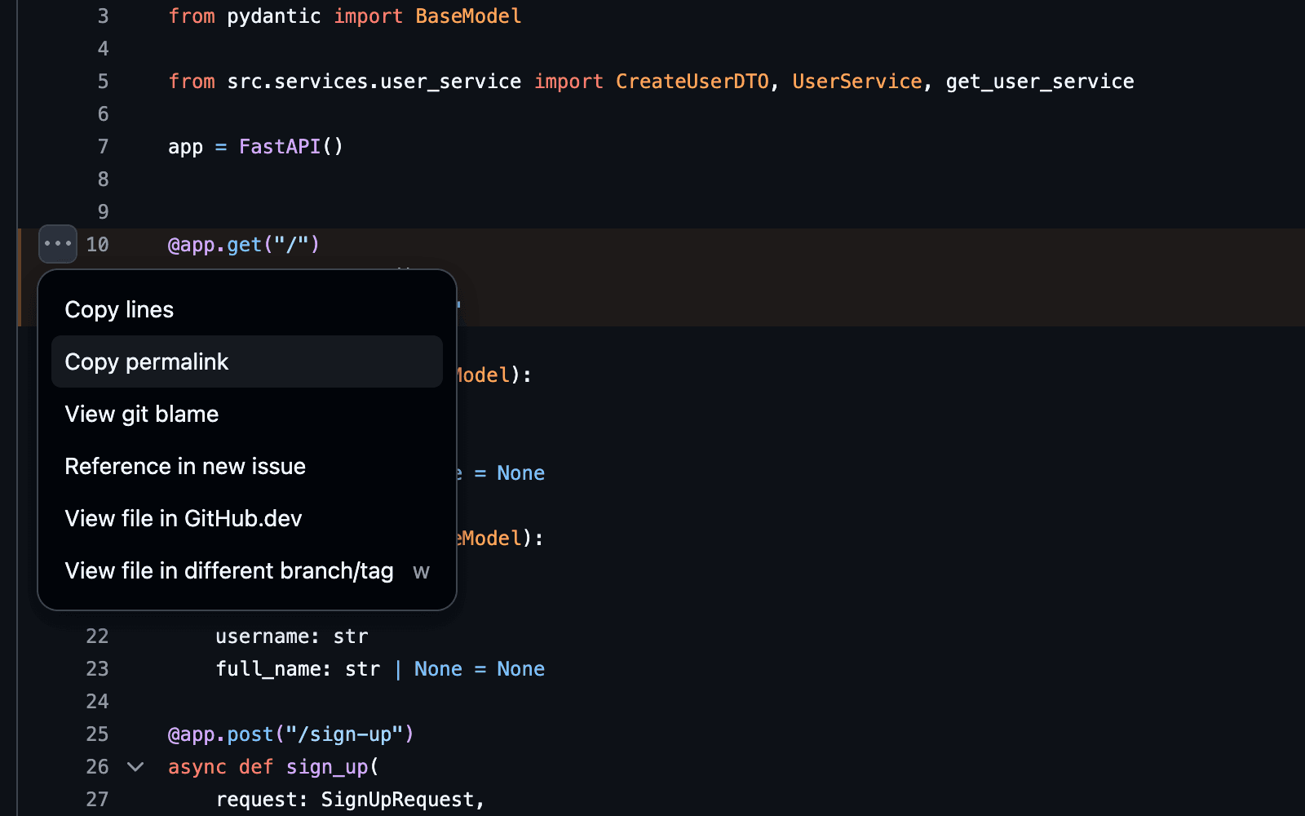Select line number 5
The image size is (1305, 816).
pos(102,81)
